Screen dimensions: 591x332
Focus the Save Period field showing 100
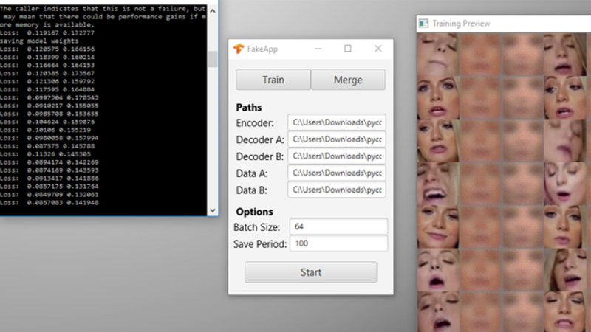pos(338,243)
